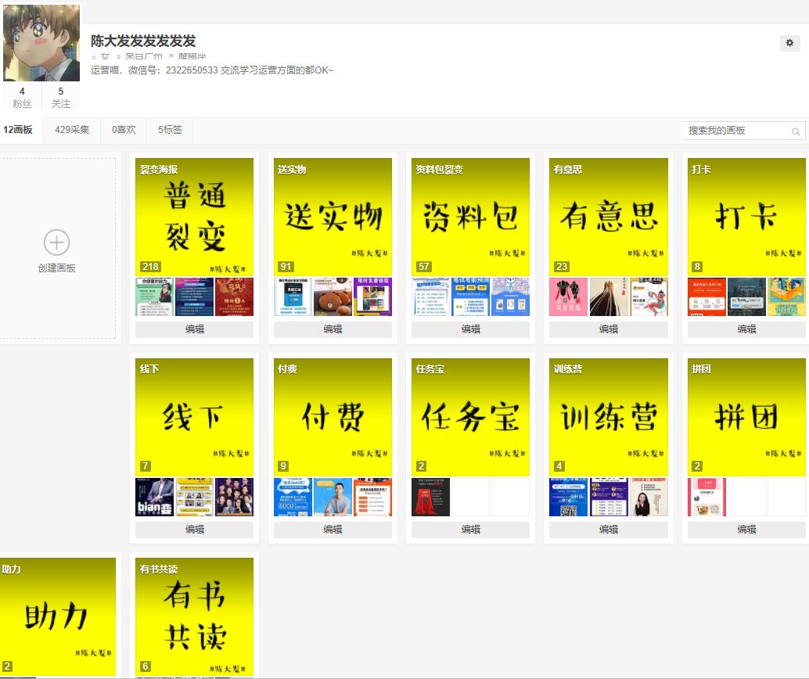Open the 拼团 board cover image

746,418
